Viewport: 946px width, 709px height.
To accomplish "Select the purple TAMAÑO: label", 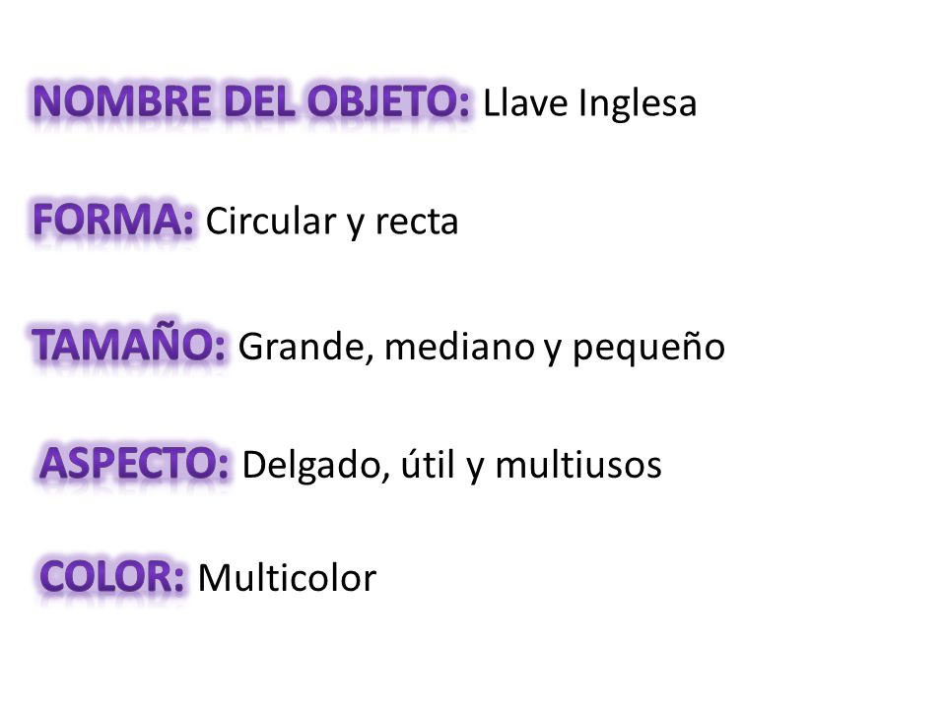I will pos(128,344).
